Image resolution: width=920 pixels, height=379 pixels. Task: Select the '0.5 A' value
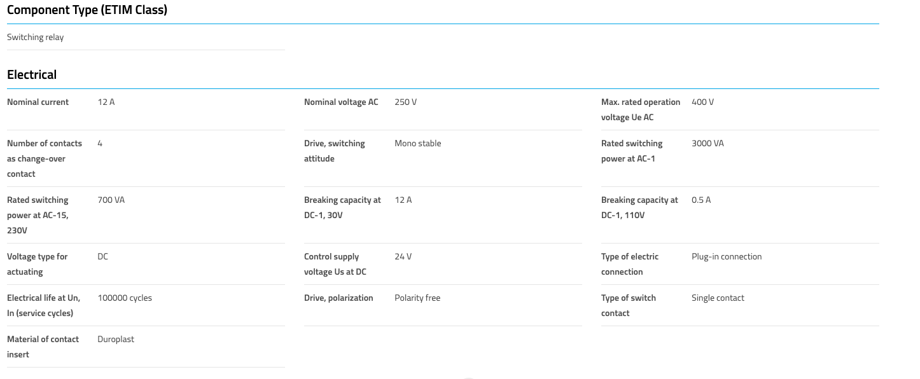701,200
